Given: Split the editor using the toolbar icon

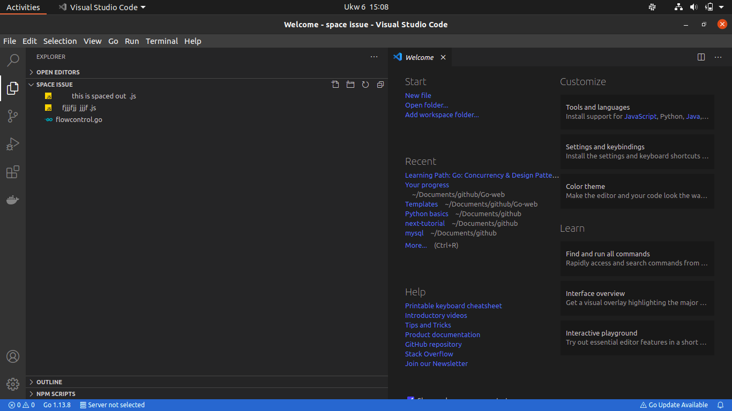Looking at the screenshot, I should point(701,57).
